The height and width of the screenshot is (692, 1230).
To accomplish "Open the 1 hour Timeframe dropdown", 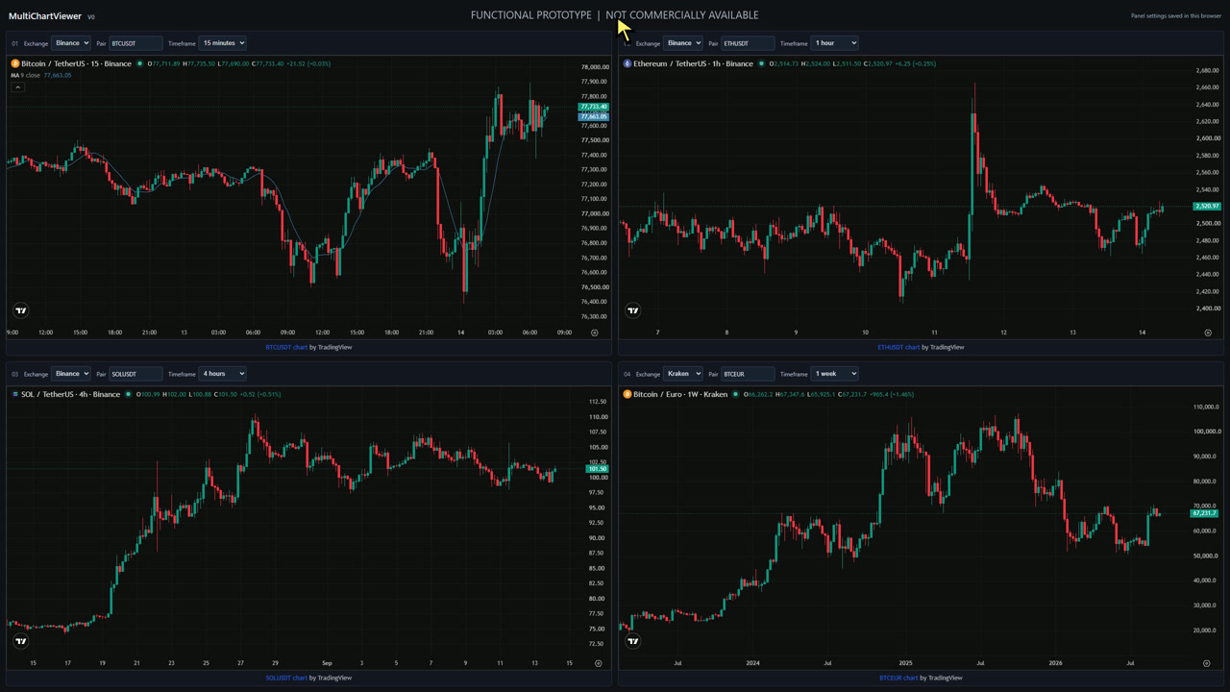I will [835, 43].
